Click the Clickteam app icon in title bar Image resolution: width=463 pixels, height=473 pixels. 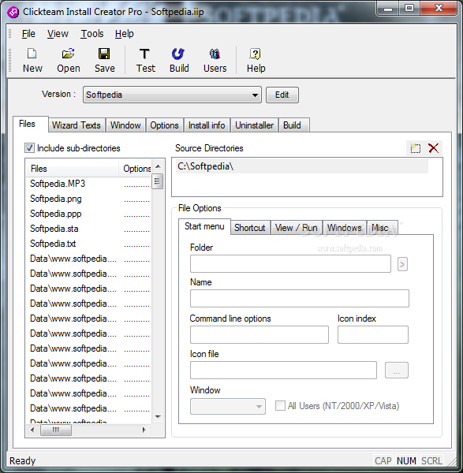(13, 12)
